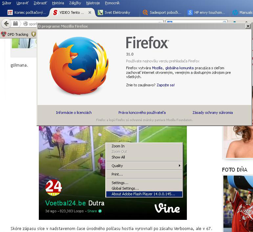Open the Záložky menu
253x232 pixels.
75,3
